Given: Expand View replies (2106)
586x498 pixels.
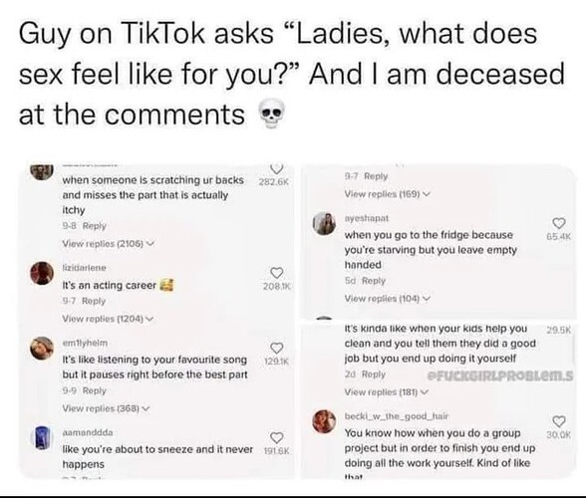Looking at the screenshot, I should coord(108,244).
